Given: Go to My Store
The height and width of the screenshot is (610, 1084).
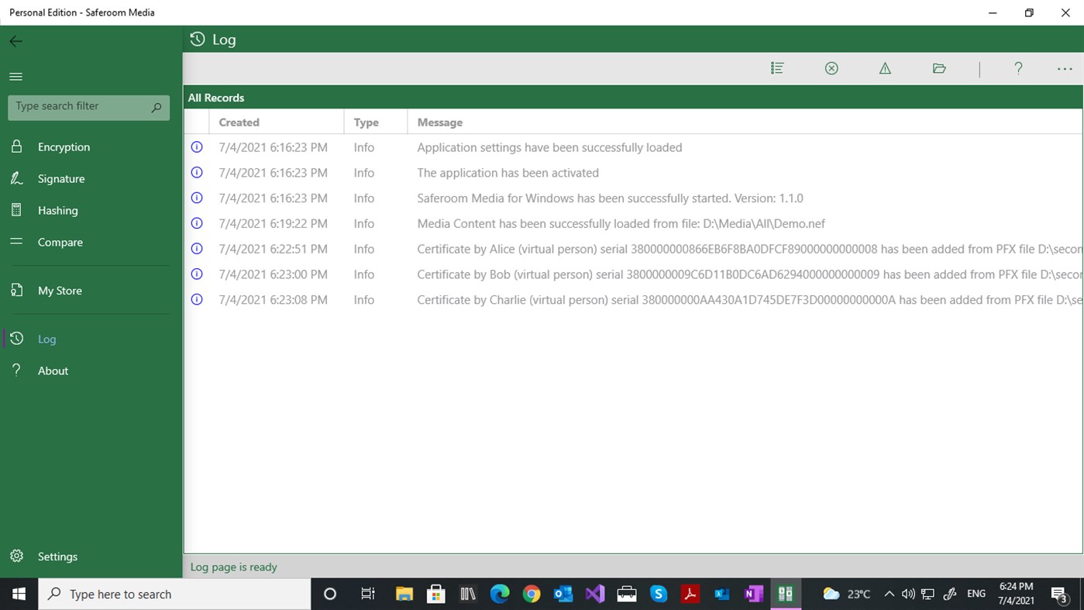Looking at the screenshot, I should [x=60, y=290].
